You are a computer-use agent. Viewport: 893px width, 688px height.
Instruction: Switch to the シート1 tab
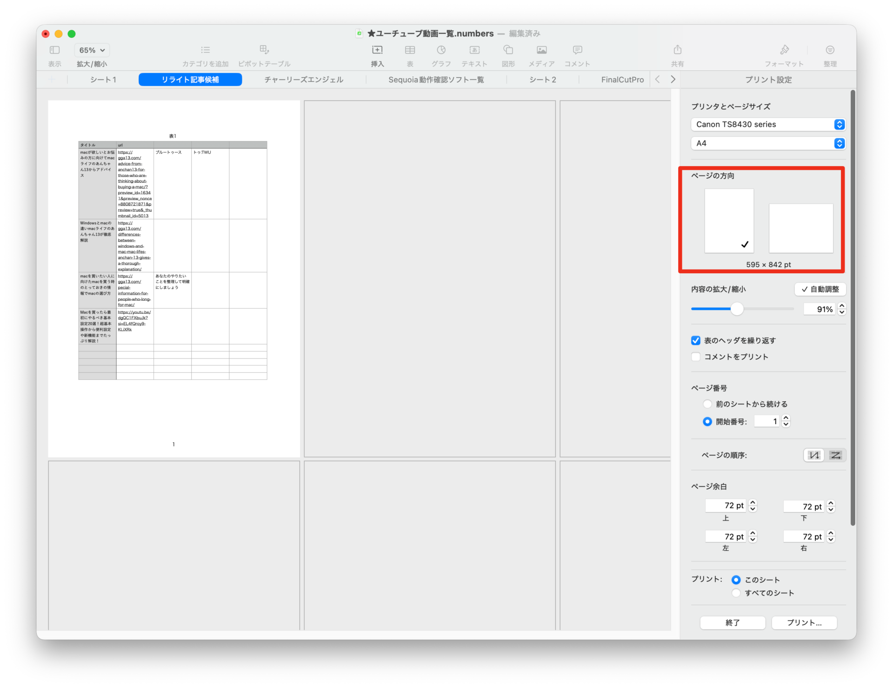click(103, 80)
